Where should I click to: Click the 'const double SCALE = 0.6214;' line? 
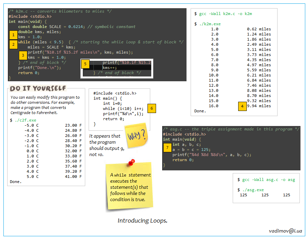pyautogui.click(x=51, y=27)
